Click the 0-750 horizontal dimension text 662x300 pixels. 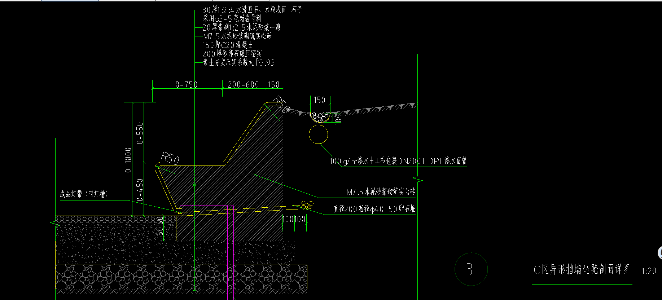point(186,85)
